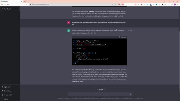180x101 pixels.
Task: Open the Updates & FAQ link
Action: [x=7, y=95]
